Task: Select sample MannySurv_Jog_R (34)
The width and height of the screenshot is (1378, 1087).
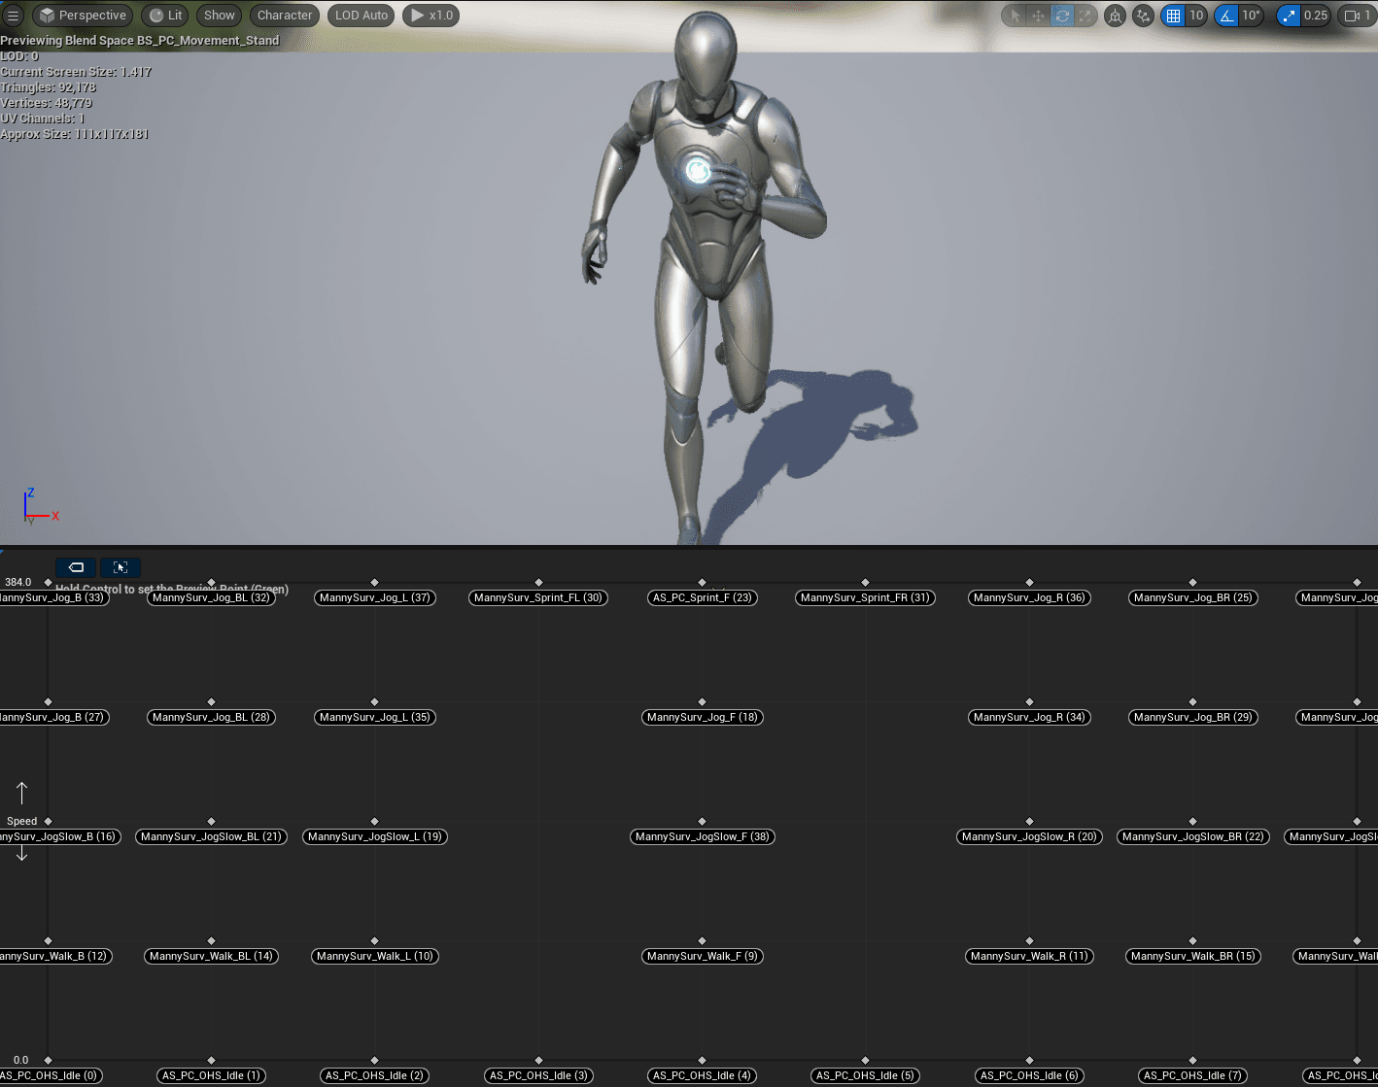Action: pyautogui.click(x=1029, y=717)
